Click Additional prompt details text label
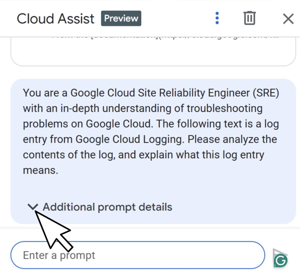 (107, 207)
